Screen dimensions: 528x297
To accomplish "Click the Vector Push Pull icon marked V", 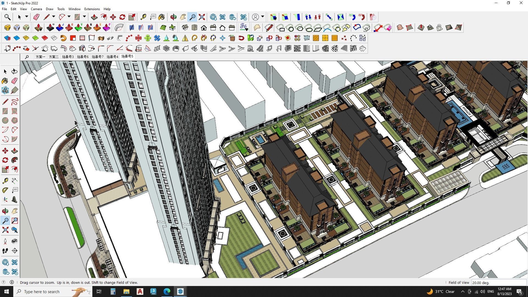I will click(x=78, y=28).
